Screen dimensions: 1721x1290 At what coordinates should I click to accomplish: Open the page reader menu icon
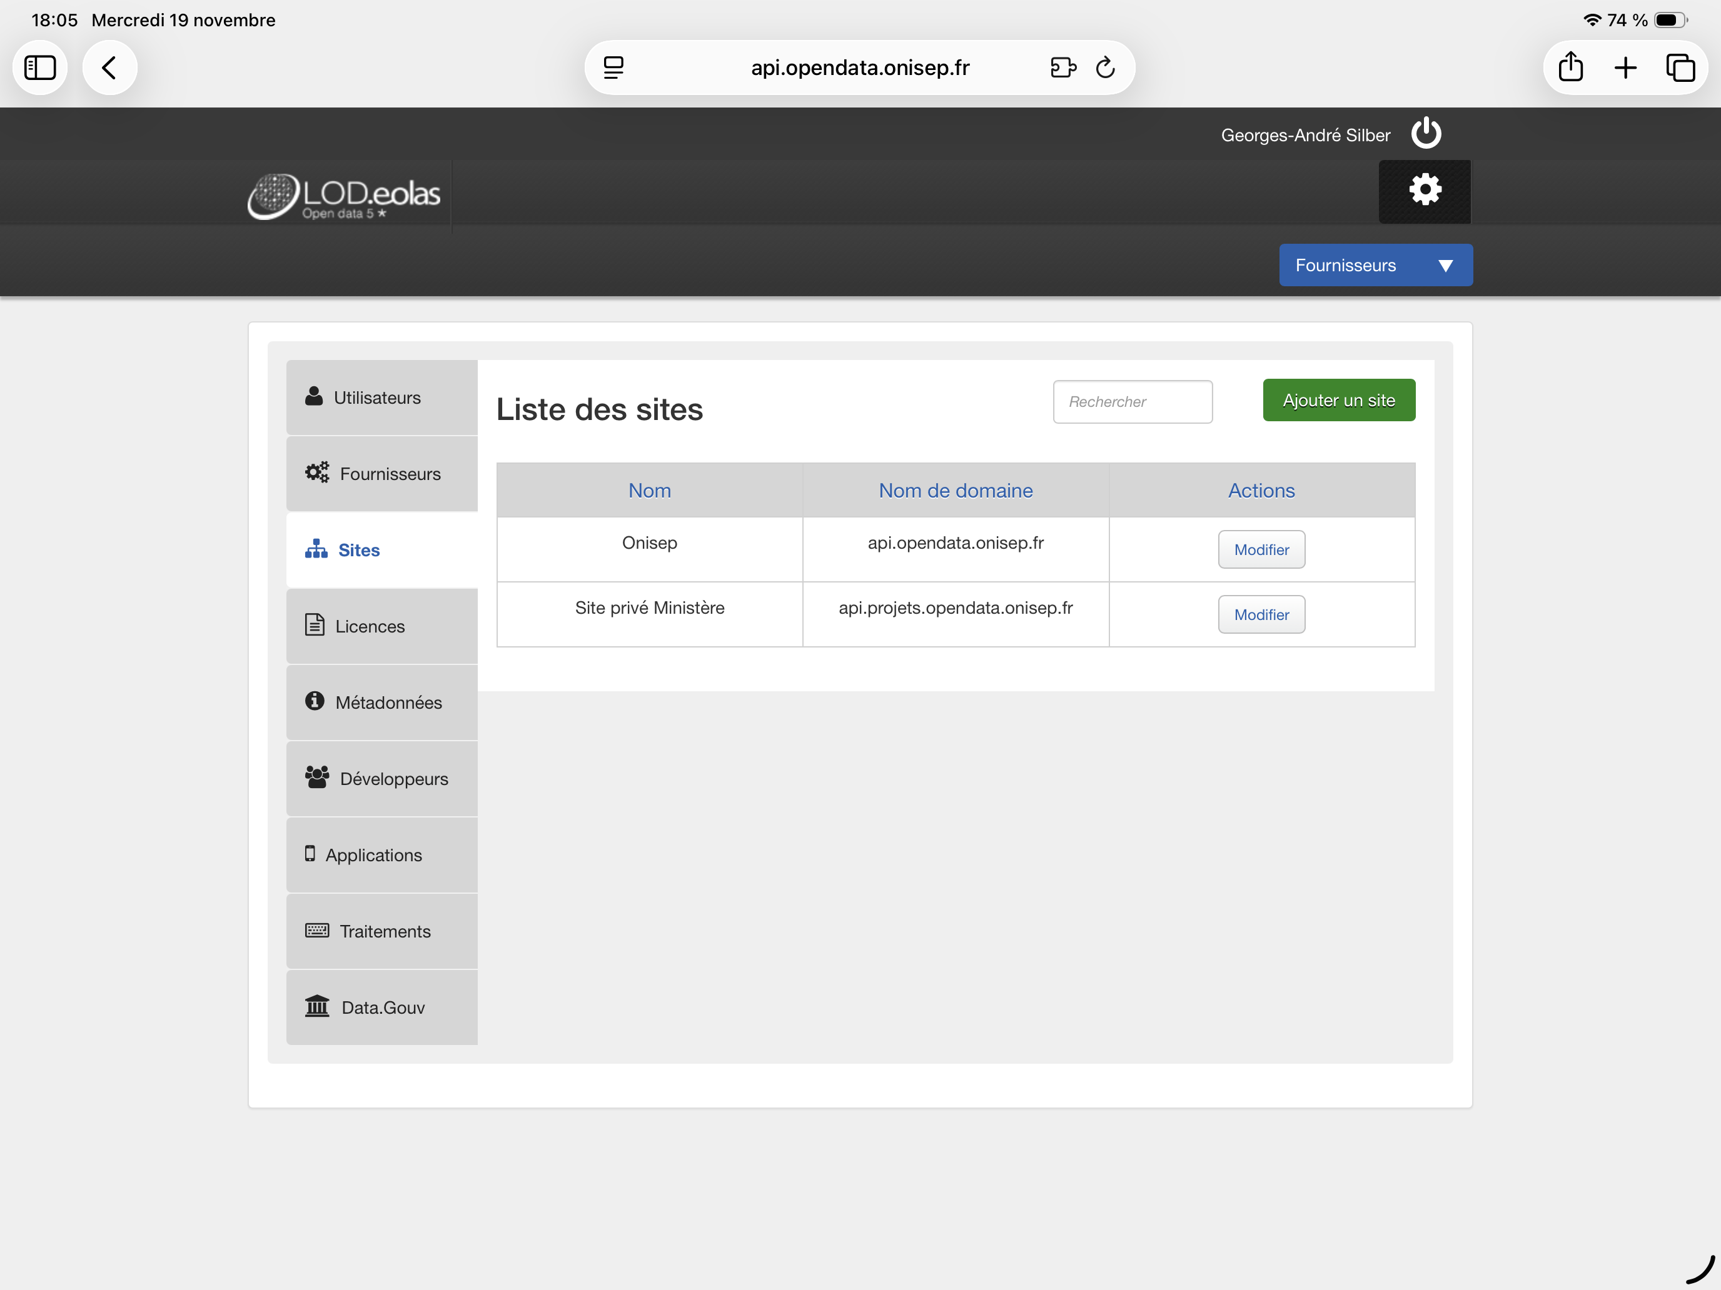click(613, 67)
